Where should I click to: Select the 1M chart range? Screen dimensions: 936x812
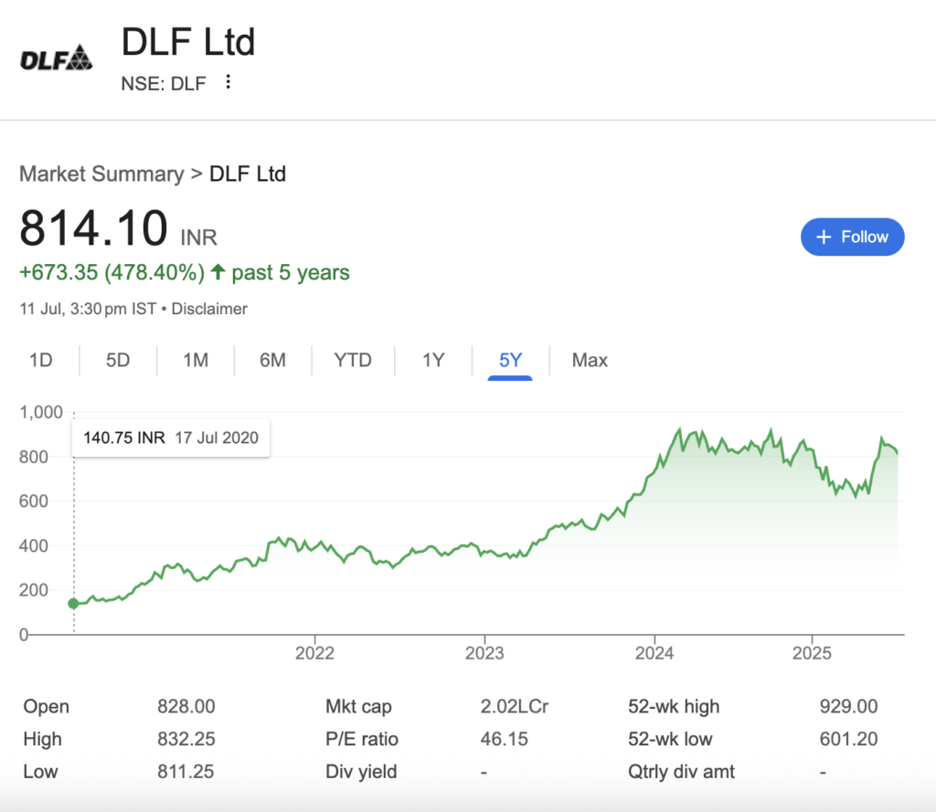click(x=196, y=361)
